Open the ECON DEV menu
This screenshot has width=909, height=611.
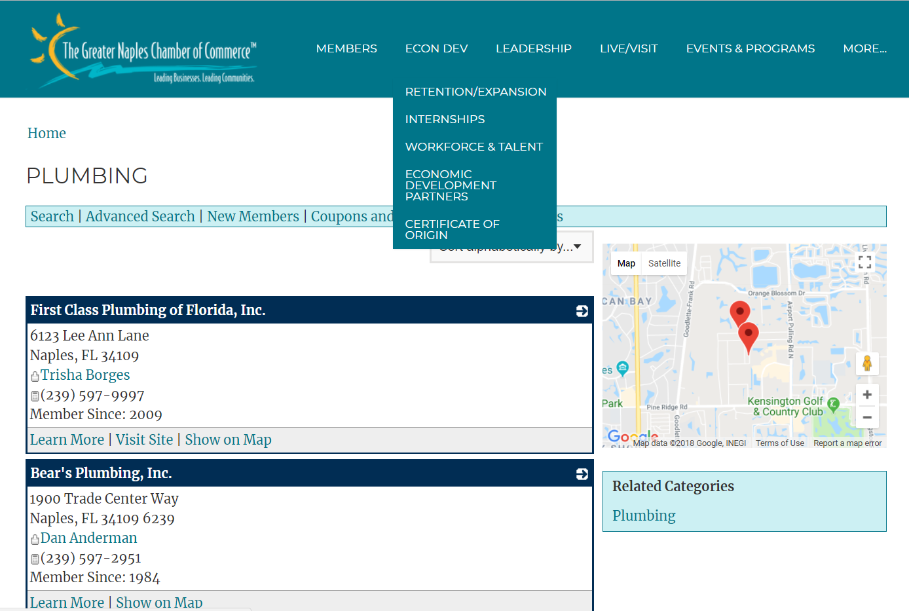436,48
